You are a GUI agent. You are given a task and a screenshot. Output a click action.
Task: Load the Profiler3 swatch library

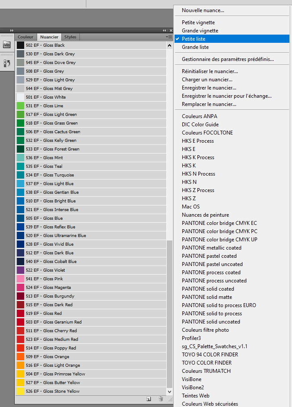tap(191, 338)
